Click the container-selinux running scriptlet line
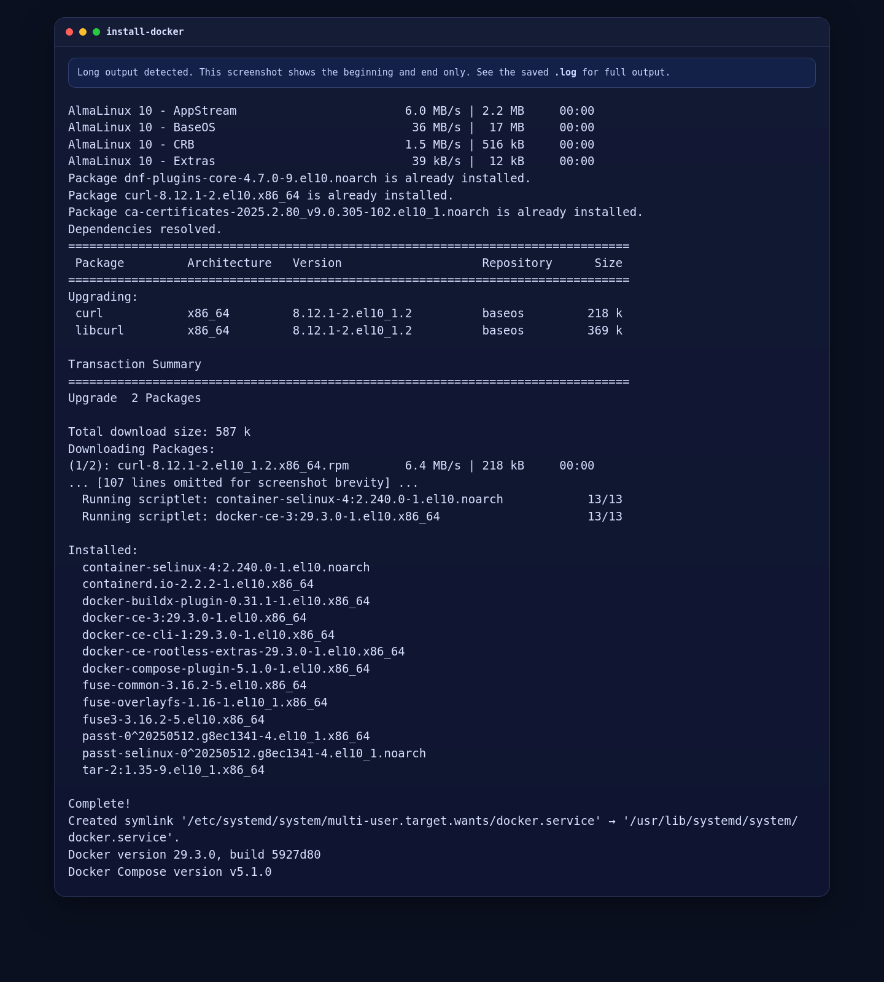Image resolution: width=884 pixels, height=982 pixels. coord(352,500)
